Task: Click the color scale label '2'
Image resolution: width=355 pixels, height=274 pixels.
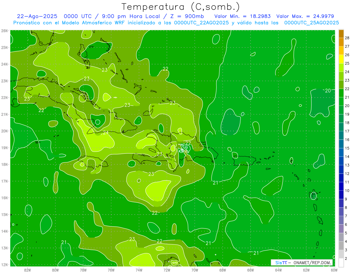Action: (346, 258)
